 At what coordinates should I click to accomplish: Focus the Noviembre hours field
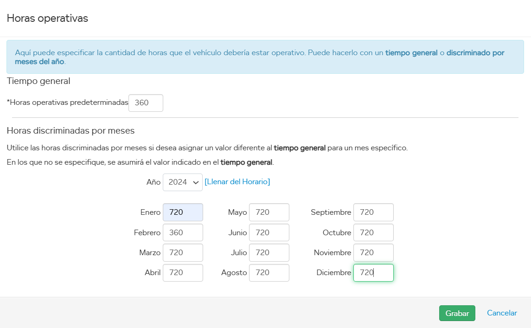(373, 252)
